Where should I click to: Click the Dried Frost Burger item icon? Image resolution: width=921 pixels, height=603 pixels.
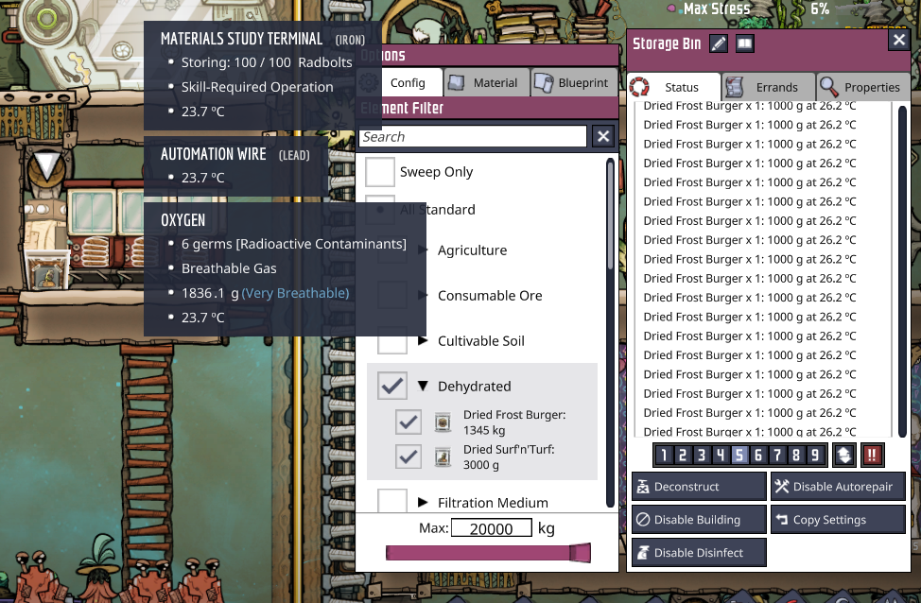tap(443, 422)
